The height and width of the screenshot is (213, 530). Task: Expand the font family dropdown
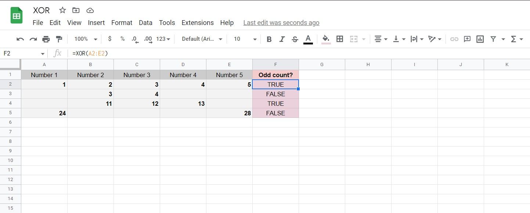pyautogui.click(x=202, y=39)
